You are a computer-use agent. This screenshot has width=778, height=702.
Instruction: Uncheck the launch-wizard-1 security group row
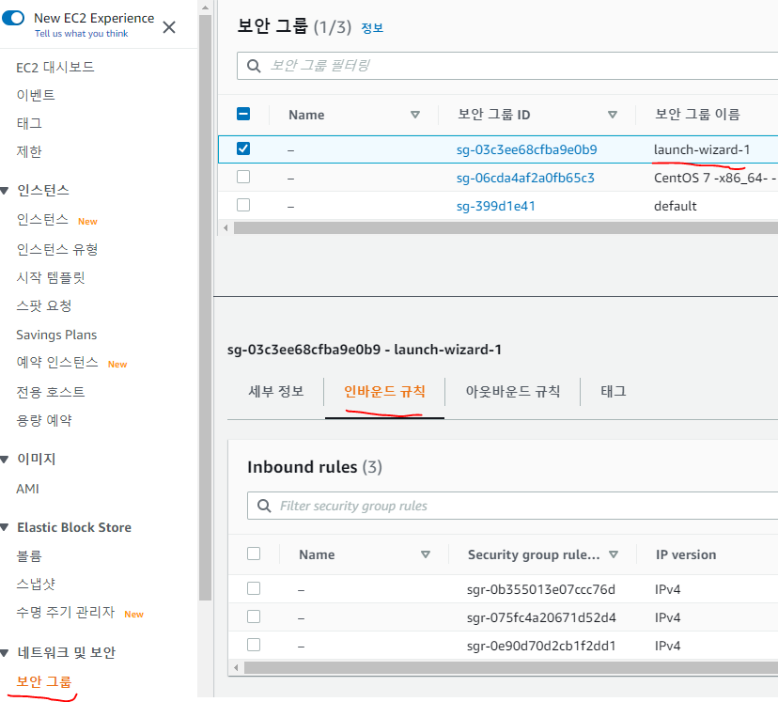[243, 148]
